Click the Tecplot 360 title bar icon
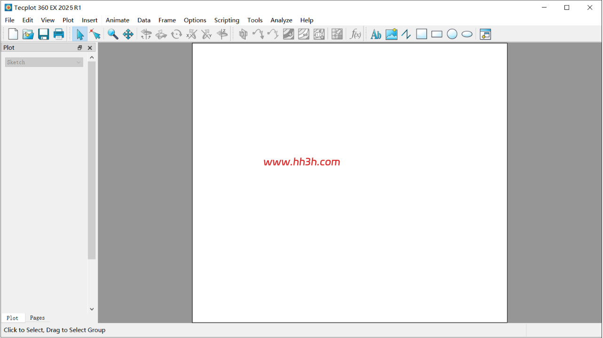This screenshot has height=338, width=603. [8, 8]
